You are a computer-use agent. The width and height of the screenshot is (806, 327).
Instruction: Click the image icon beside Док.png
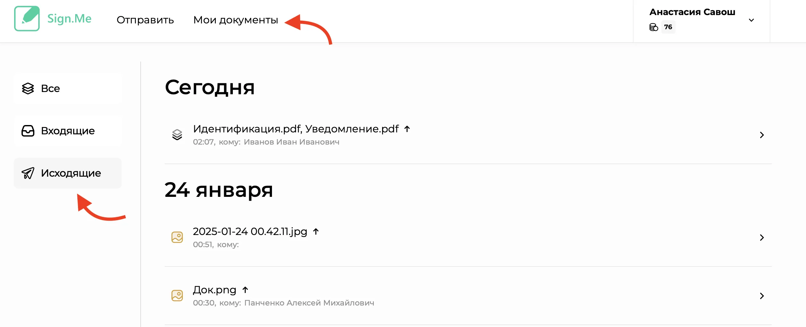tap(177, 296)
